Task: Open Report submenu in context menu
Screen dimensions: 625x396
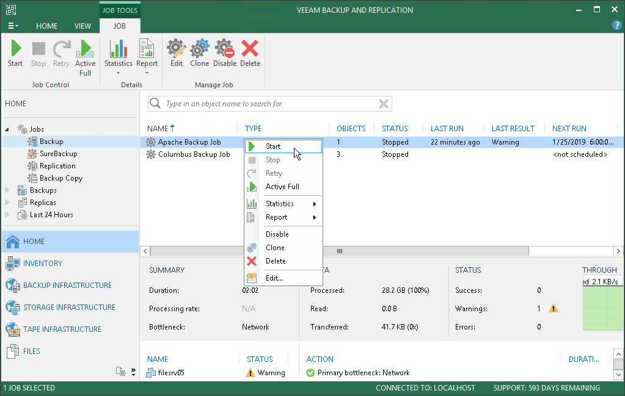Action: click(283, 217)
